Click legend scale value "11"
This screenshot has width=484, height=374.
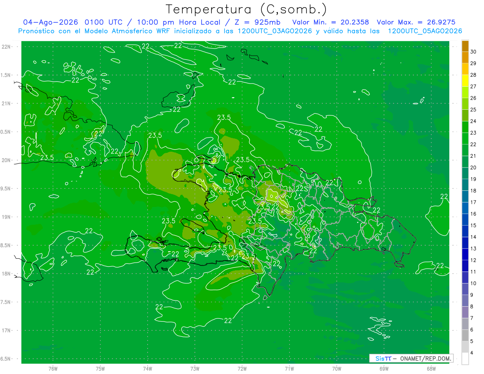pos(473,272)
